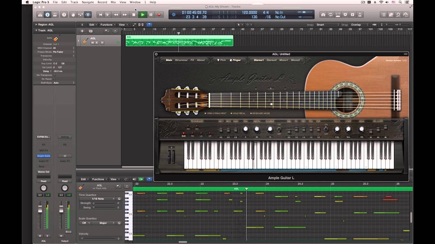Open the Quick Help question mark icon
The height and width of the screenshot is (244, 435).
64,15
